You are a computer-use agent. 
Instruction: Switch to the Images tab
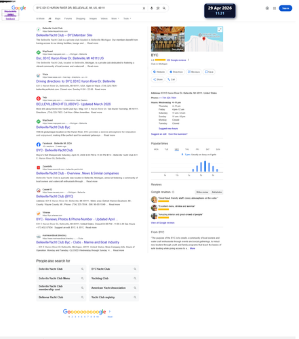coord(93,18)
